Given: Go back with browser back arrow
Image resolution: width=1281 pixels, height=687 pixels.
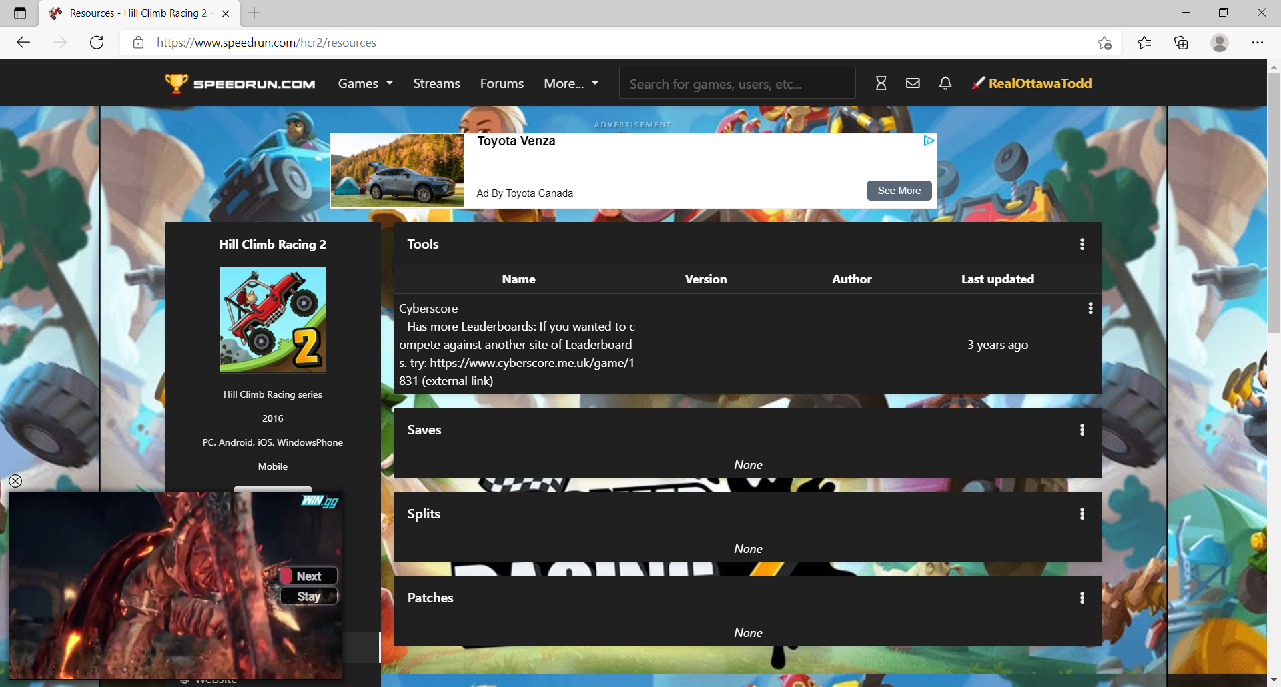Looking at the screenshot, I should pyautogui.click(x=23, y=43).
